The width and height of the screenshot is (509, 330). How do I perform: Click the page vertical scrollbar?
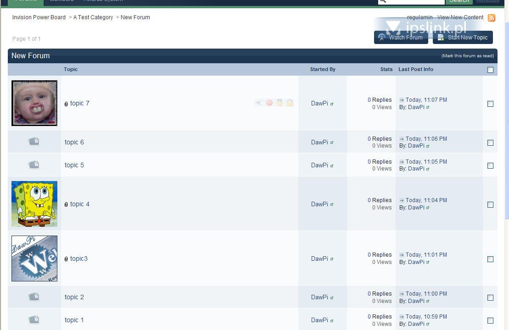click(507, 121)
